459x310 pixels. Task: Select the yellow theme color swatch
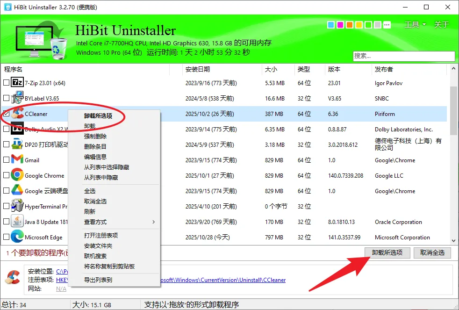click(x=359, y=25)
